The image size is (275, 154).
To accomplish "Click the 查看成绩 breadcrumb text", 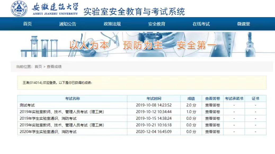I will pos(54,67).
